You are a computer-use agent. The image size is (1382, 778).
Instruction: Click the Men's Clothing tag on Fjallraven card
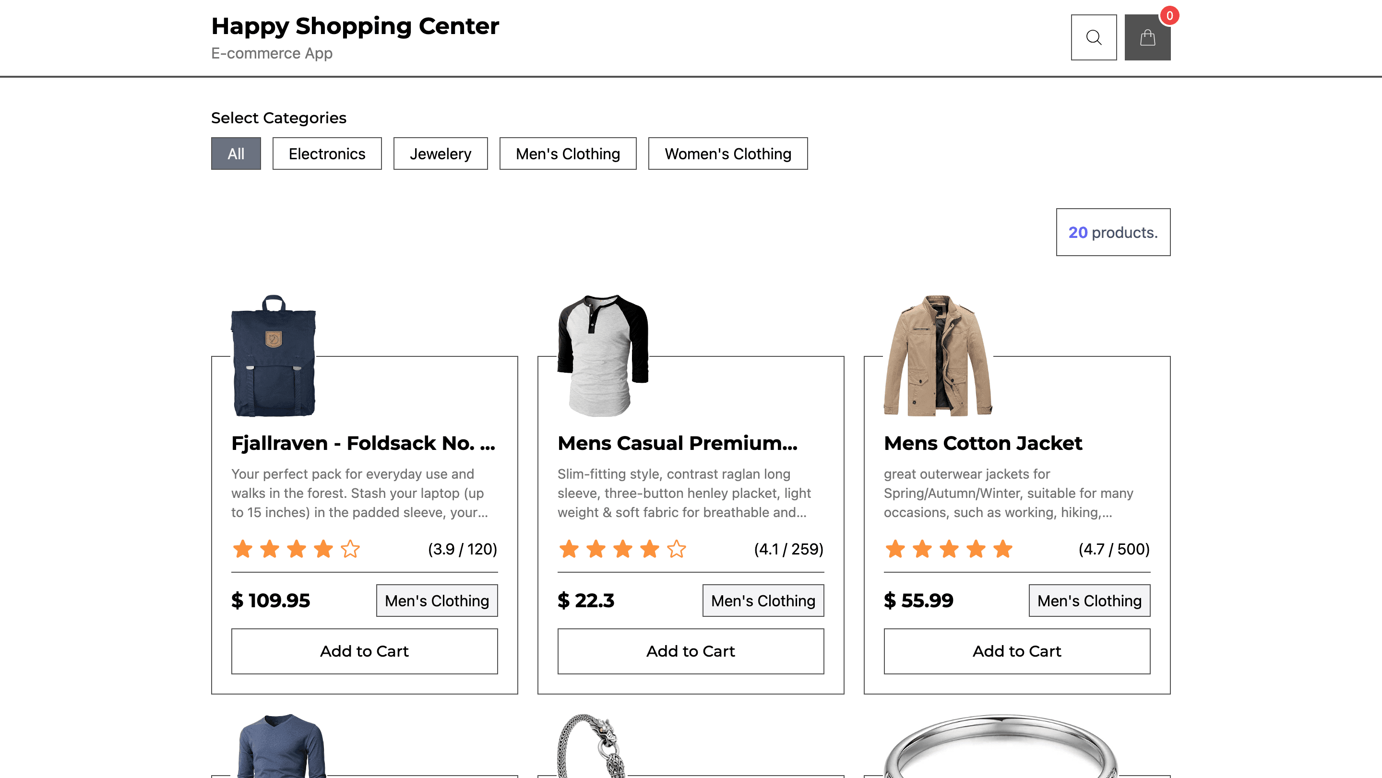437,601
